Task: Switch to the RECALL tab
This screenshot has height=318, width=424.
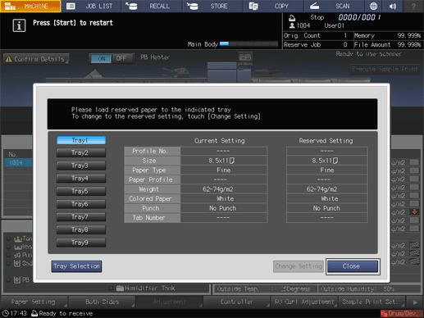Action: (153, 6)
